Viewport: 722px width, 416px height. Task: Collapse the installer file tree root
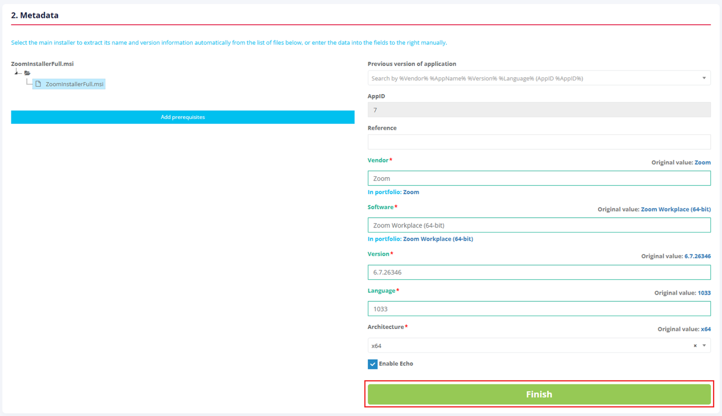16,72
